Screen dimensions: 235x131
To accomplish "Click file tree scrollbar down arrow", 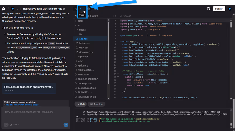I will tap(108, 99).
